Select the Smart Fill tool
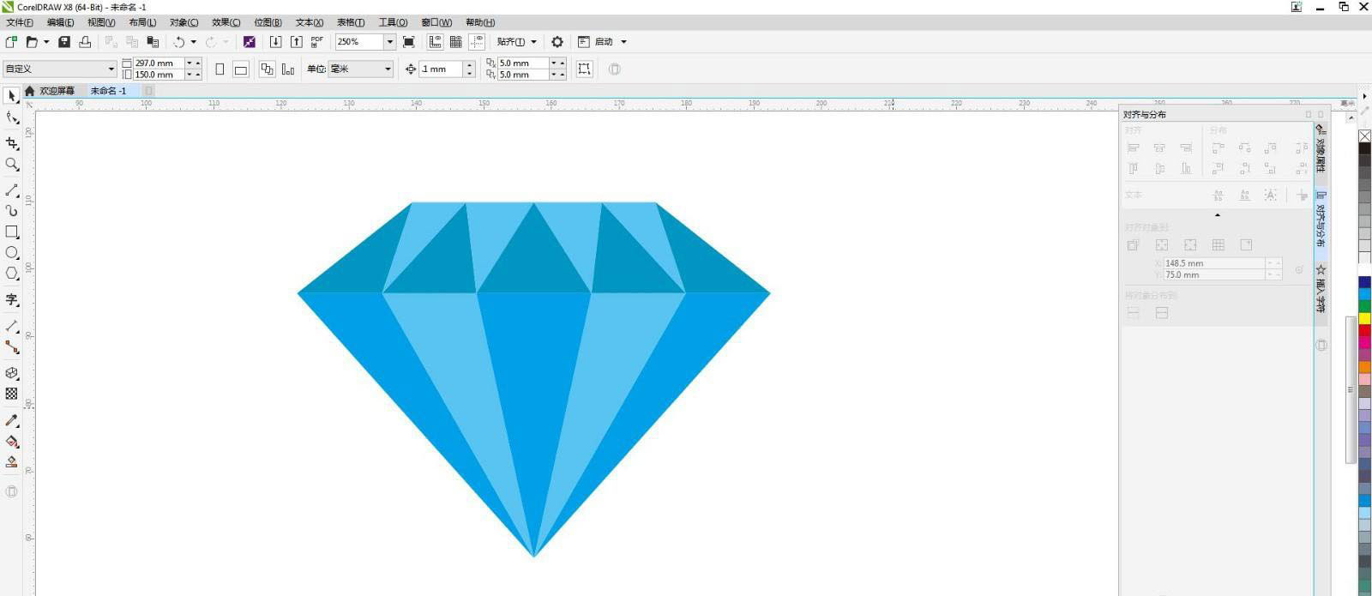This screenshot has height=596, width=1372. pyautogui.click(x=12, y=461)
